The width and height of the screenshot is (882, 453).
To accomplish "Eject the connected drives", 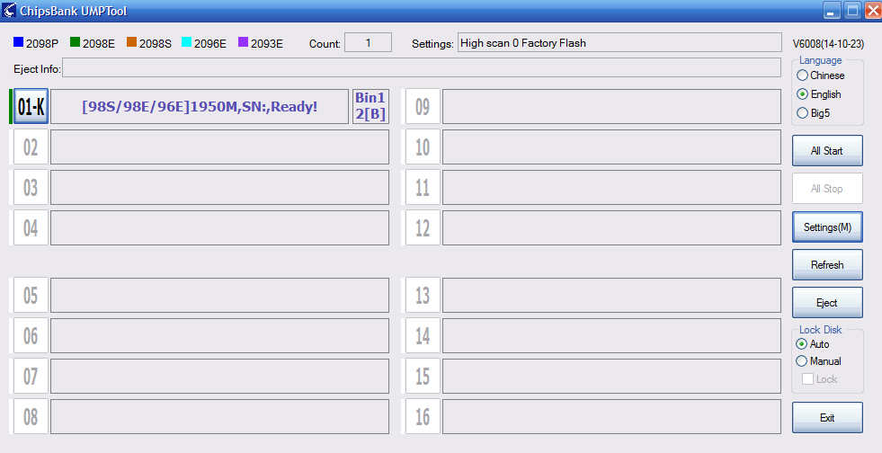I will [827, 302].
